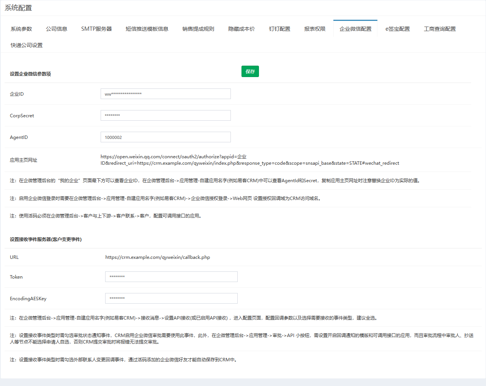Click the note about 审批状态通知事件
This screenshot has height=386, width=486.
click(242, 339)
